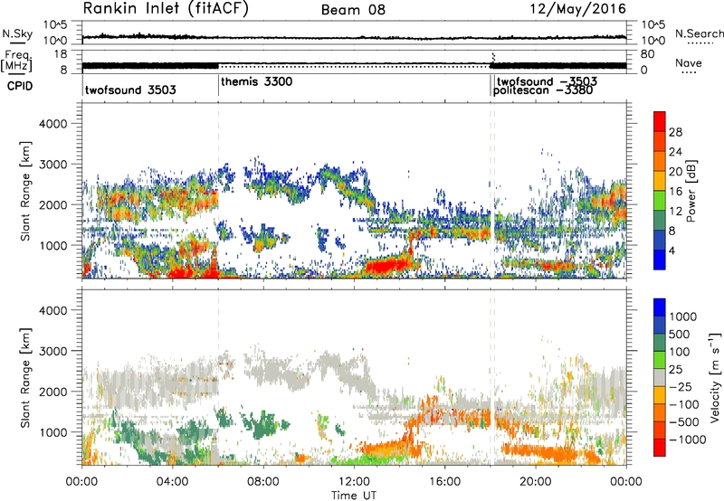724x501 pixels.
Task: Click the 'themis 3300' CPID label
Action: [x=257, y=82]
